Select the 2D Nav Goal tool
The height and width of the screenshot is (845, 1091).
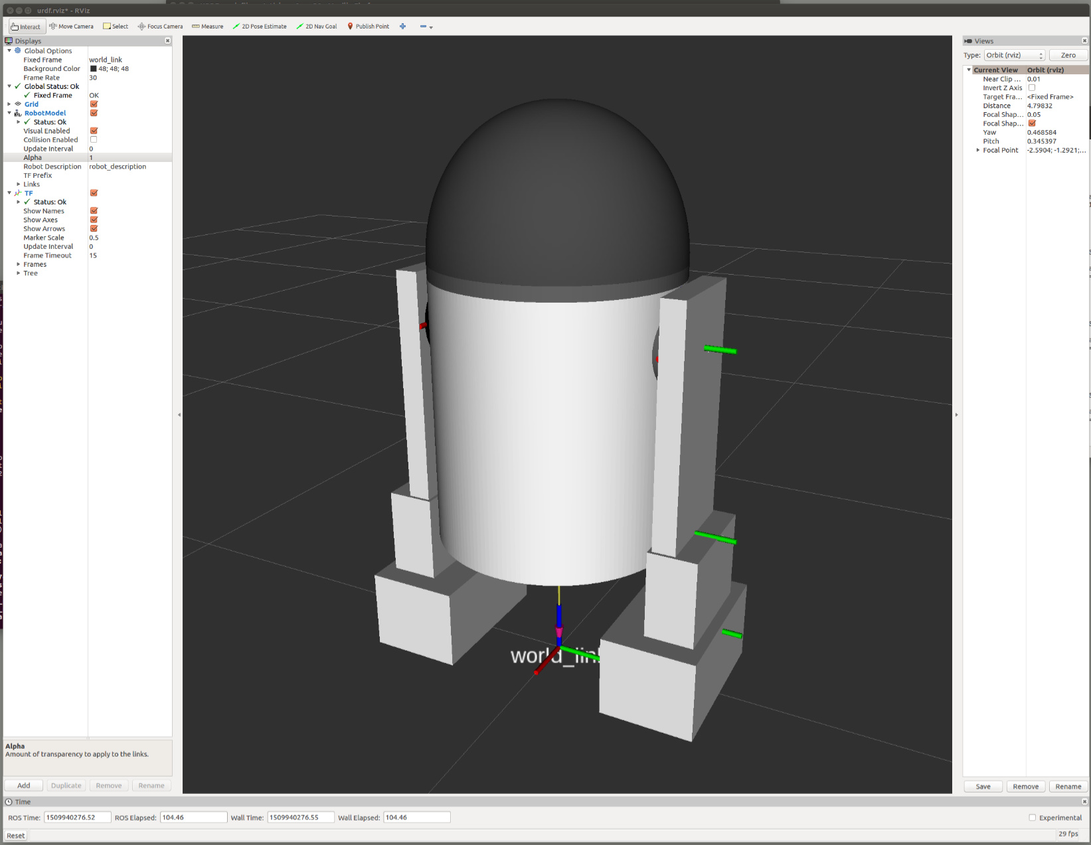click(317, 27)
